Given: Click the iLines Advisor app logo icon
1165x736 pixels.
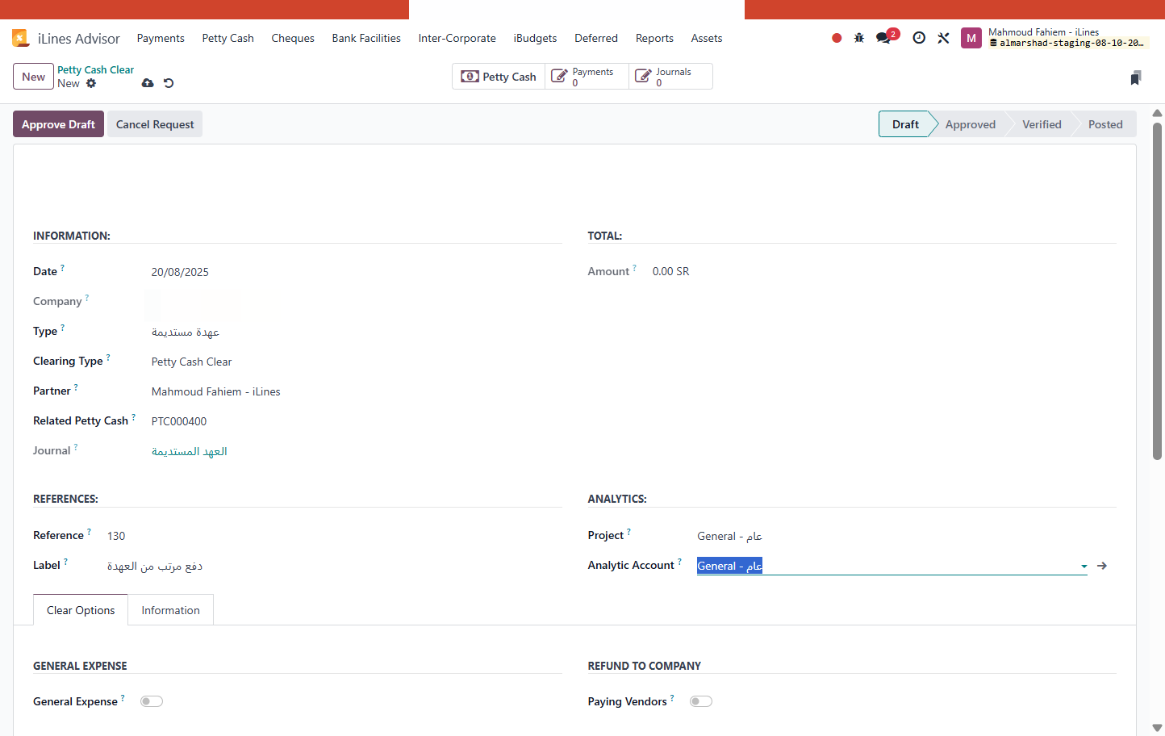Looking at the screenshot, I should [x=20, y=38].
